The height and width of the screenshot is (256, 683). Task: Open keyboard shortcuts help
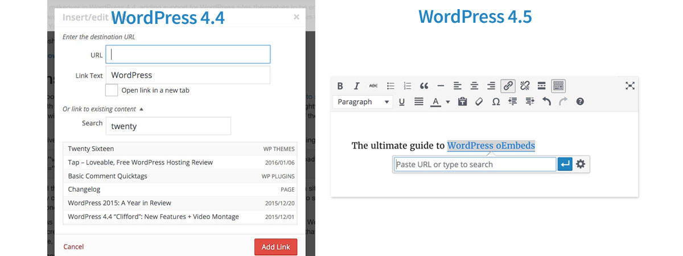pos(580,102)
